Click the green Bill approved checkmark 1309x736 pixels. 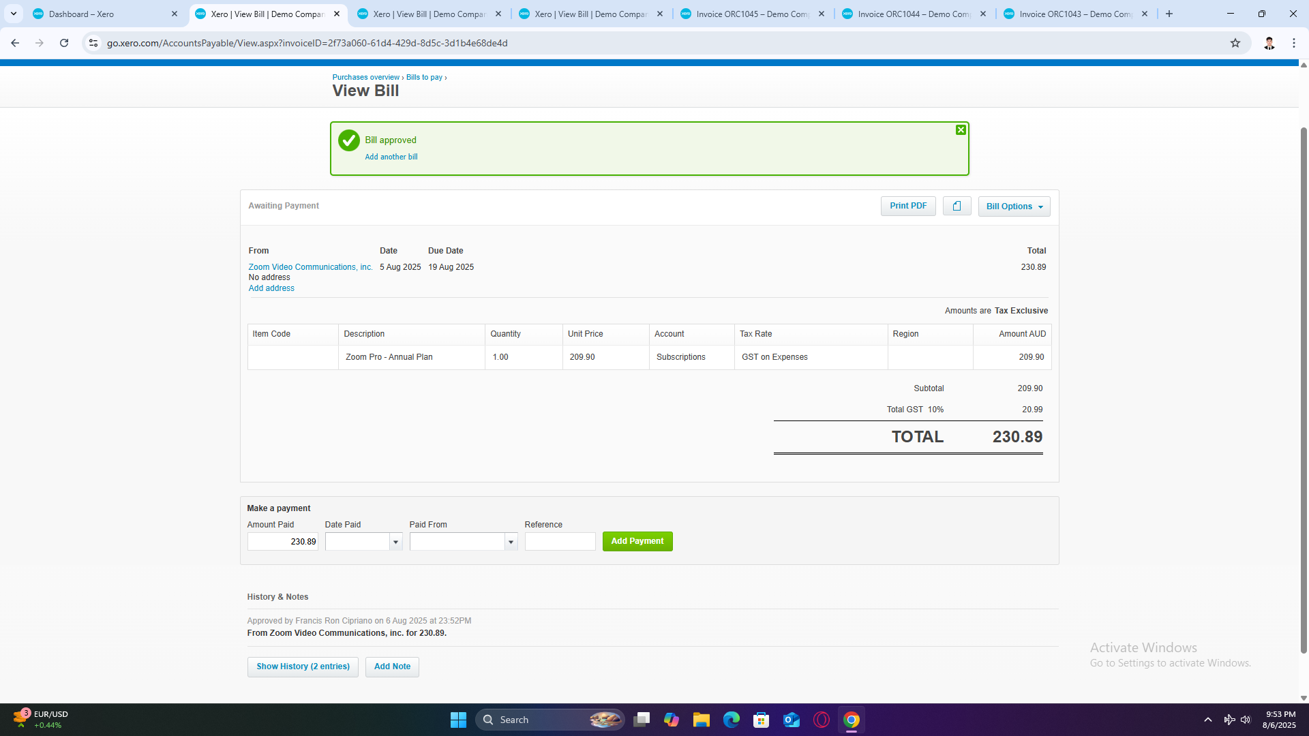[349, 140]
